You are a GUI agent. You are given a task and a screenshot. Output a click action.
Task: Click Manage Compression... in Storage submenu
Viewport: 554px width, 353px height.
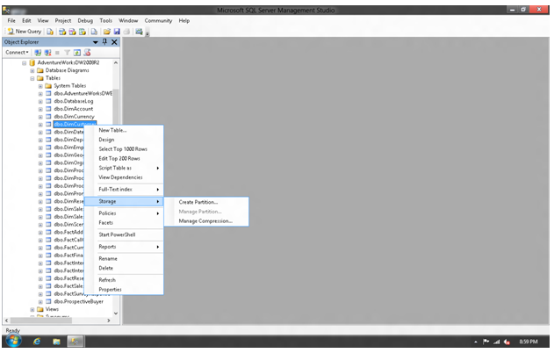(x=206, y=221)
